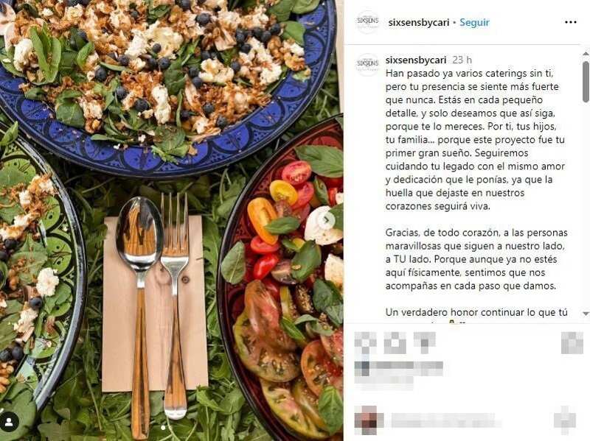Click the 23 h post timestamp
Image resolution: width=590 pixels, height=441 pixels.
tap(462, 60)
